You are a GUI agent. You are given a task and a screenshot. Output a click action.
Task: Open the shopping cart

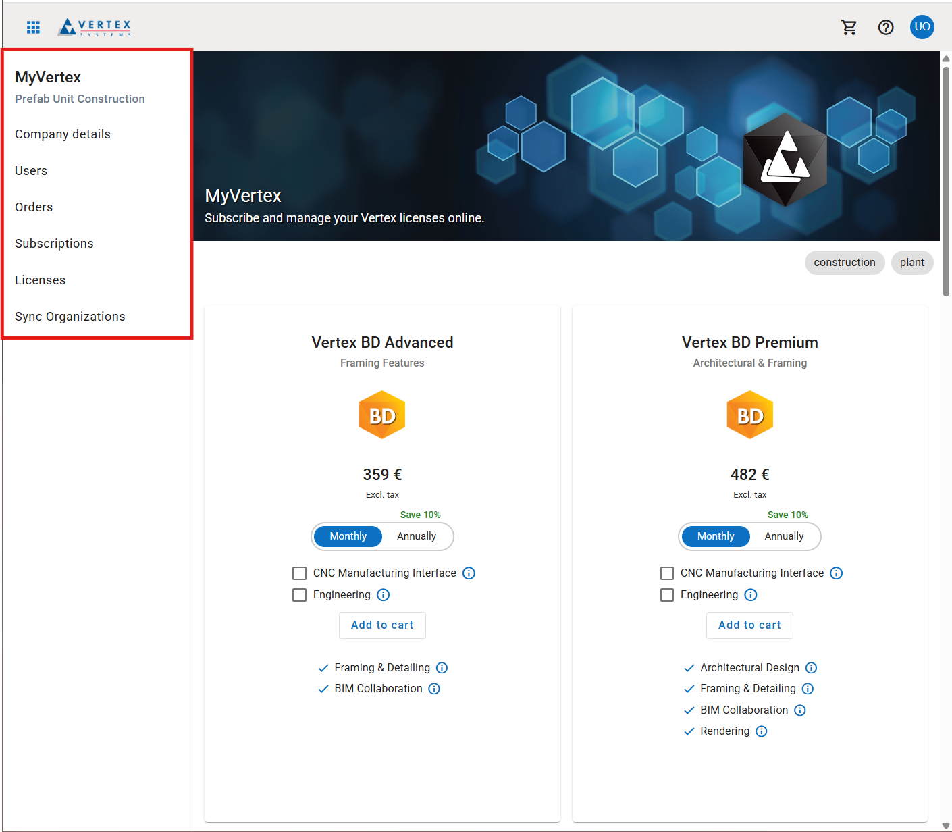(849, 27)
